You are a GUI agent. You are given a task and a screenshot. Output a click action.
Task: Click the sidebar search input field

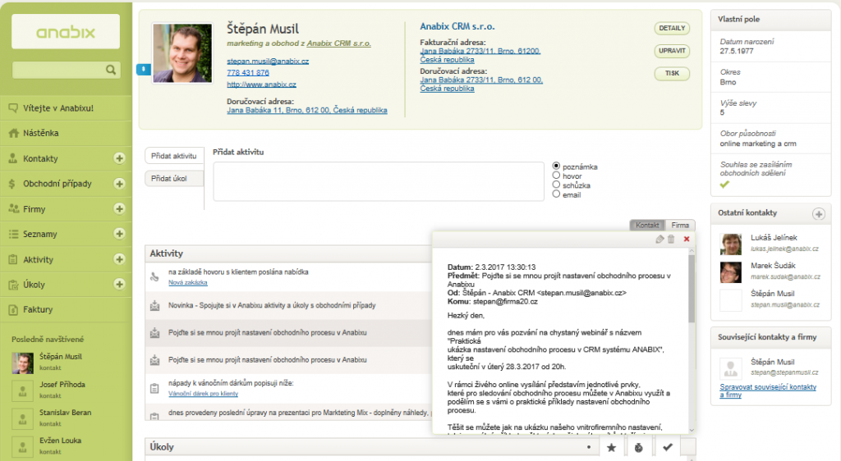[59, 70]
